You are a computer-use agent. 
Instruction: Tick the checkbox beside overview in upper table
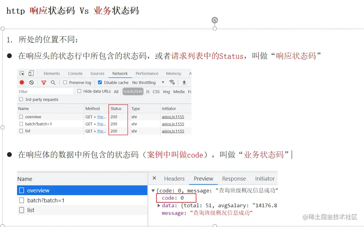[21, 117]
